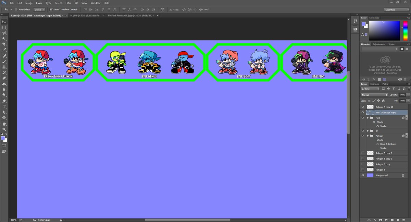Image resolution: width=411 pixels, height=222 pixels.
Task: Open the Opacity slider dropdown arrow
Action: pos(408,95)
